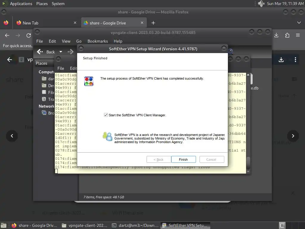The height and width of the screenshot is (229, 305).
Task: Click the Firefox forward navigation arrow
Action: pyautogui.click(x=18, y=35)
